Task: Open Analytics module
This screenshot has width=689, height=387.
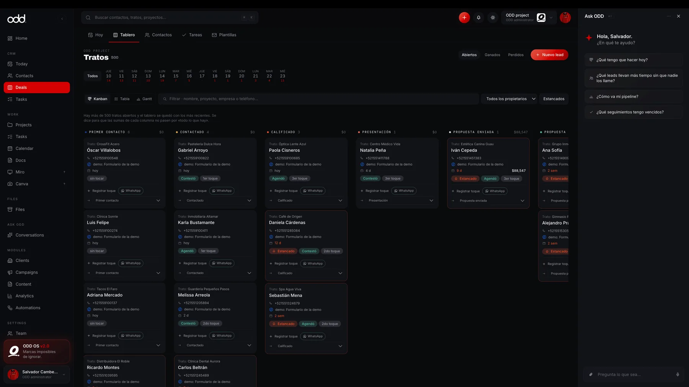Action: click(37, 296)
